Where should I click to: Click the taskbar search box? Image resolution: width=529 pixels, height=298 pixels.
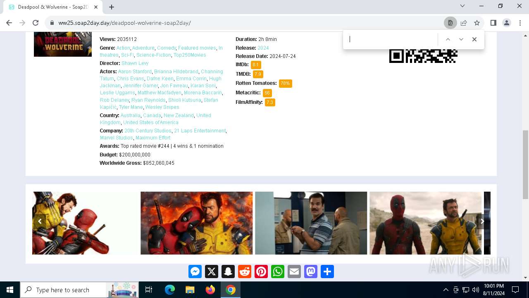80,290
